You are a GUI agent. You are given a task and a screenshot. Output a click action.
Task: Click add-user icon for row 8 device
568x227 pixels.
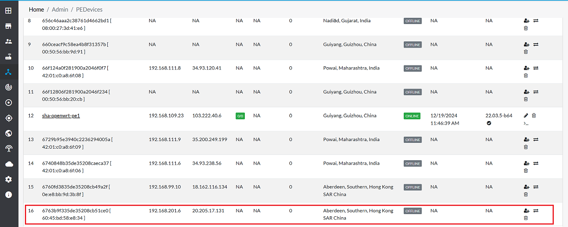[x=527, y=20]
